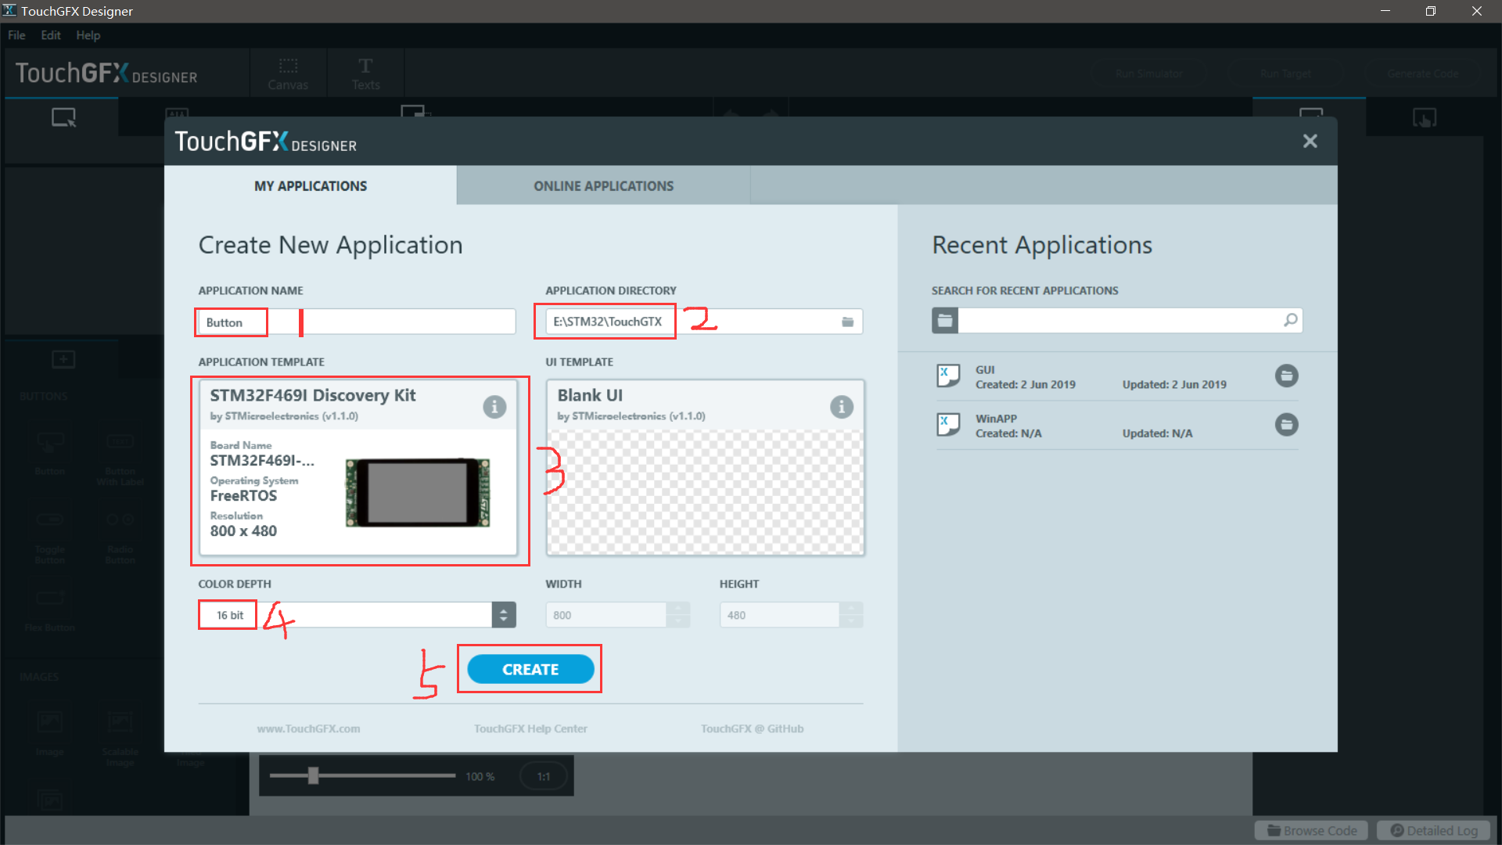Close the TouchGFX Designer dialog
This screenshot has height=845, width=1502.
coord(1310,141)
